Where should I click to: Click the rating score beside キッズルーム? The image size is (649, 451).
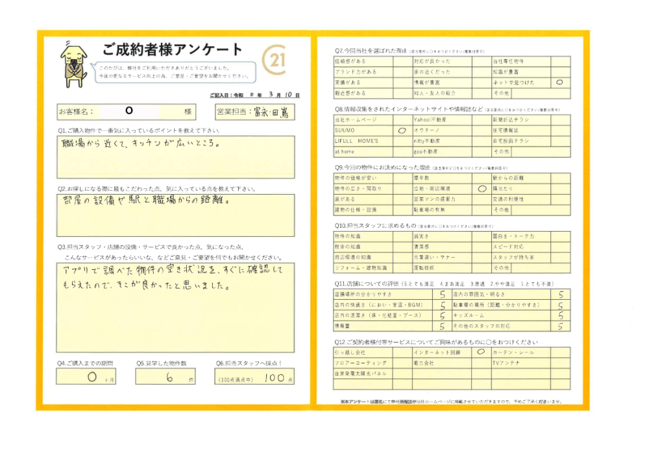click(x=559, y=315)
